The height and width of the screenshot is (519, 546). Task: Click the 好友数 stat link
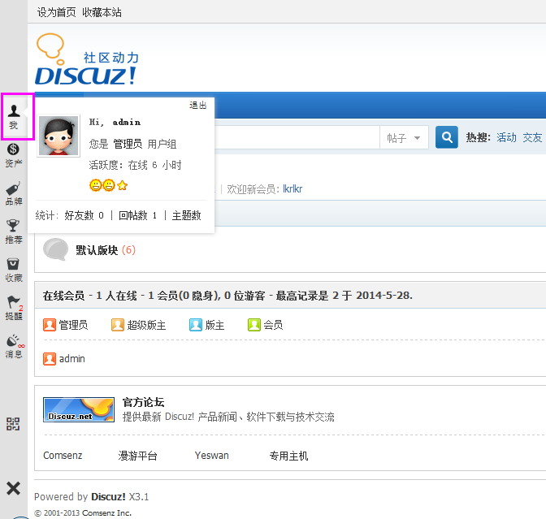click(x=79, y=215)
